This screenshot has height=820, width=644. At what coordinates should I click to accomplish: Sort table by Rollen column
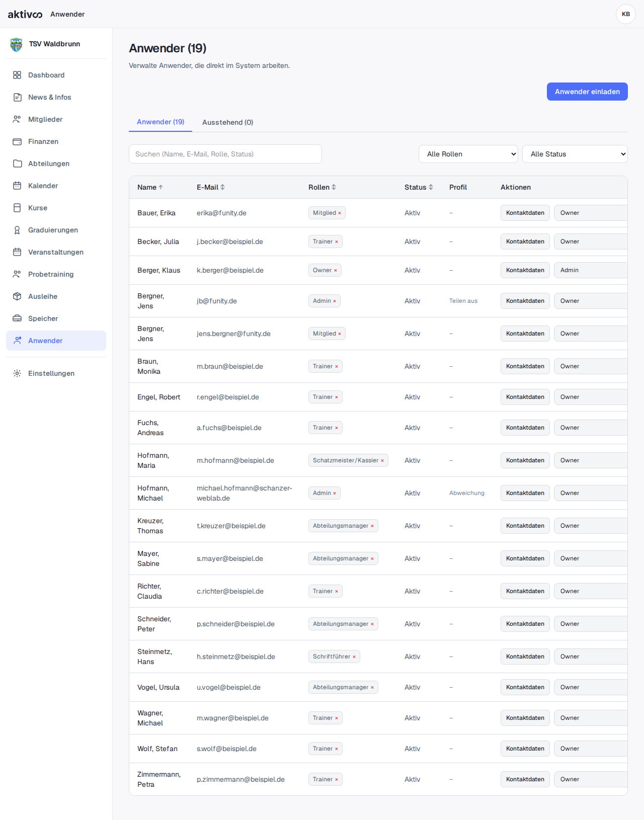pyautogui.click(x=322, y=187)
